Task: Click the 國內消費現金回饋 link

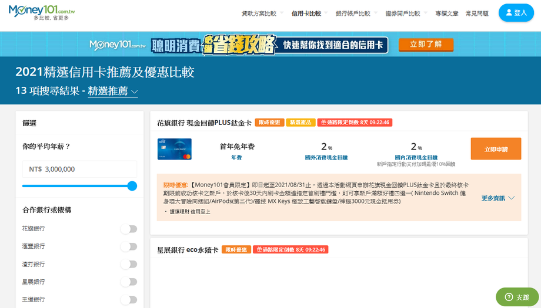Action: tap(416, 157)
